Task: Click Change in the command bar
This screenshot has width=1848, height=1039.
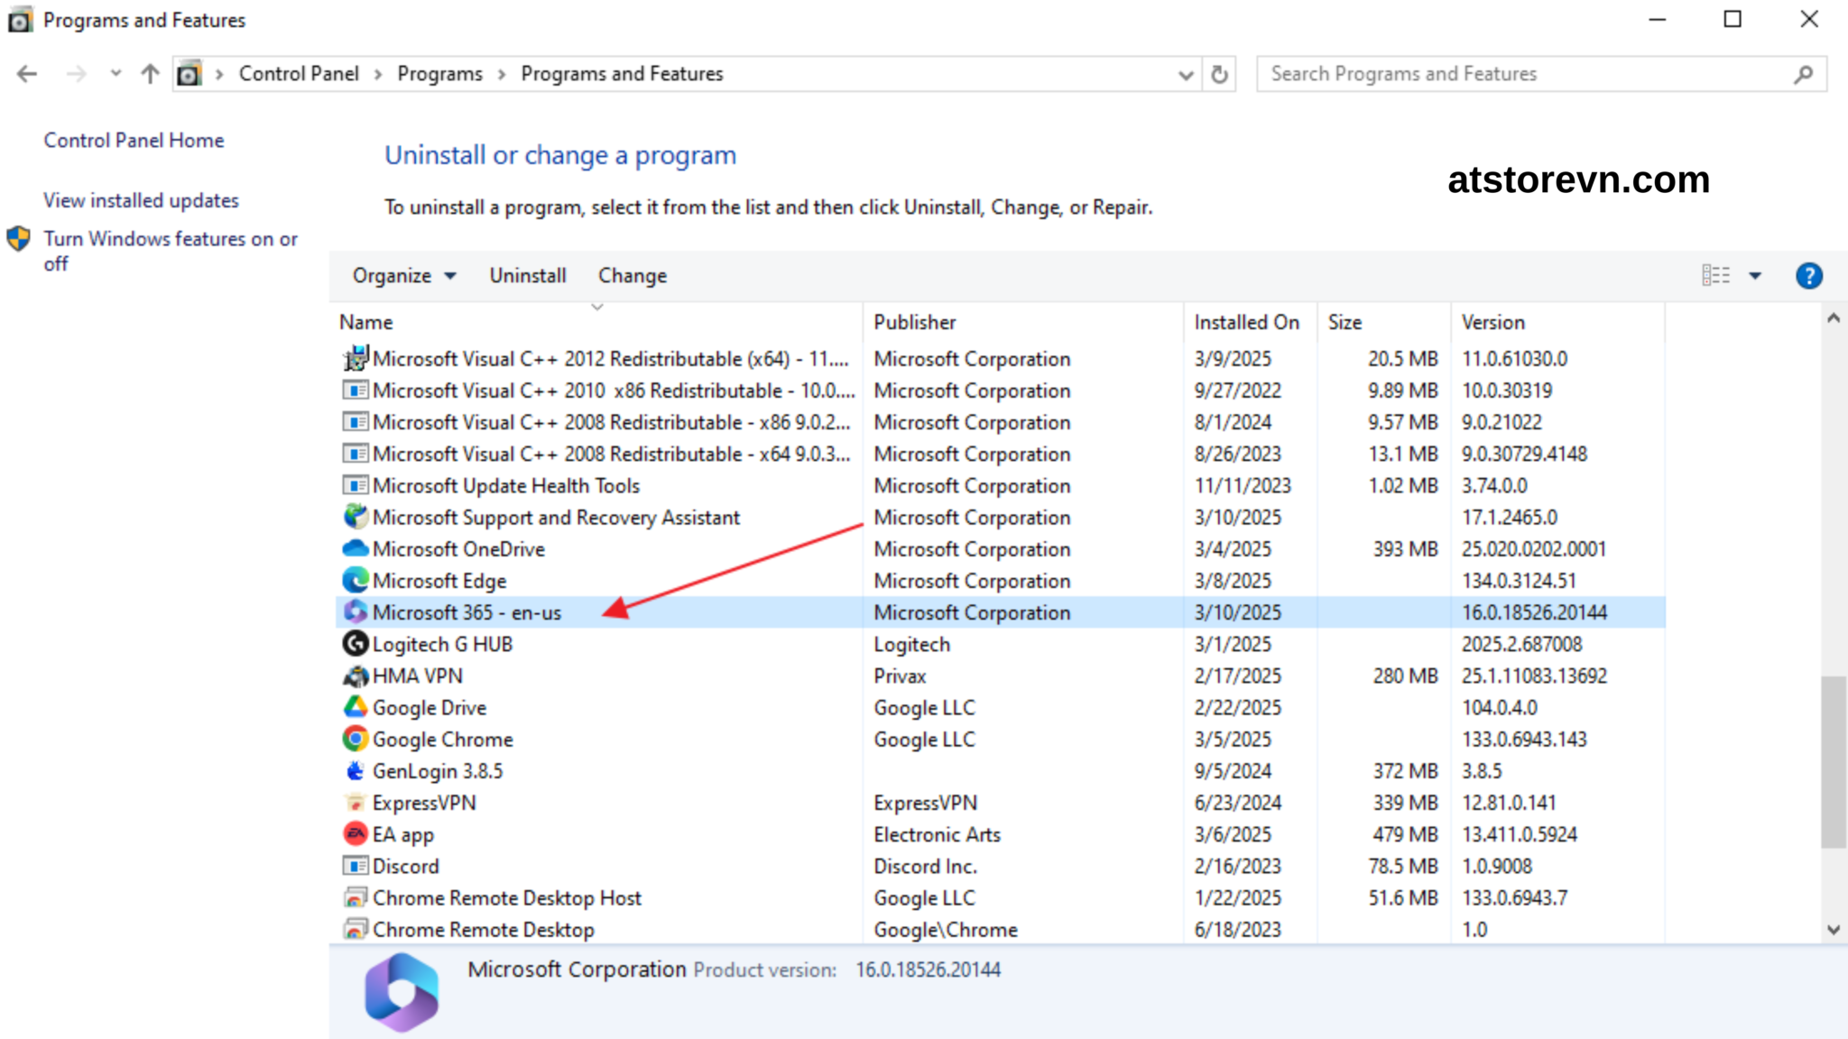Action: (632, 275)
